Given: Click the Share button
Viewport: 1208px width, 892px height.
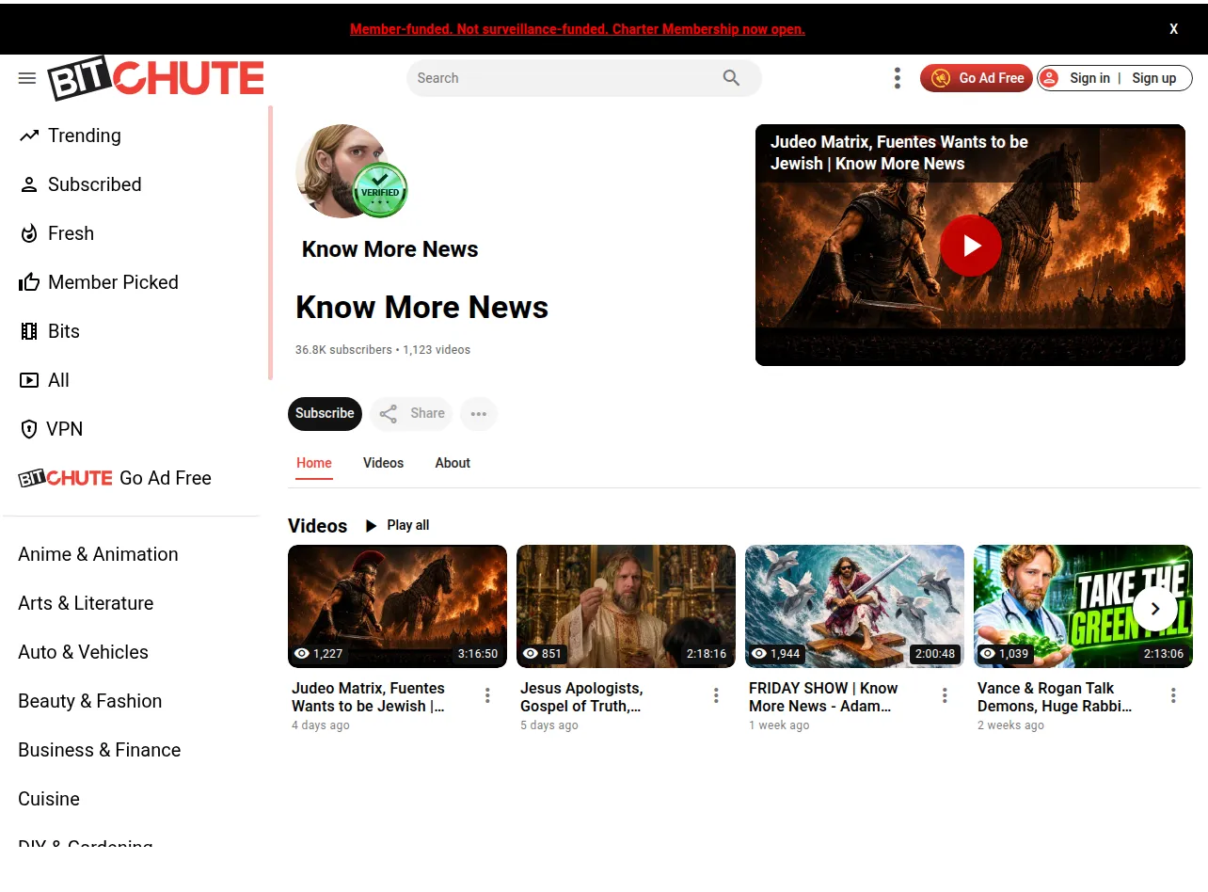Looking at the screenshot, I should [411, 414].
